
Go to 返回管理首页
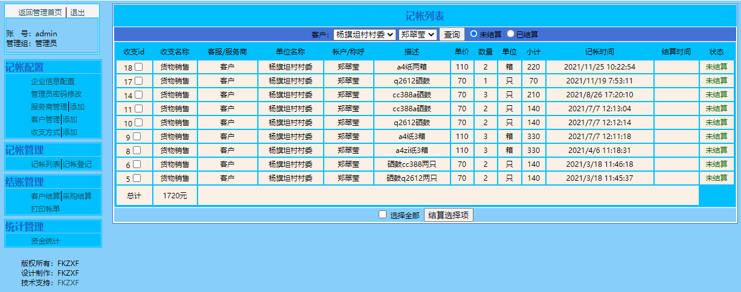[x=40, y=12]
